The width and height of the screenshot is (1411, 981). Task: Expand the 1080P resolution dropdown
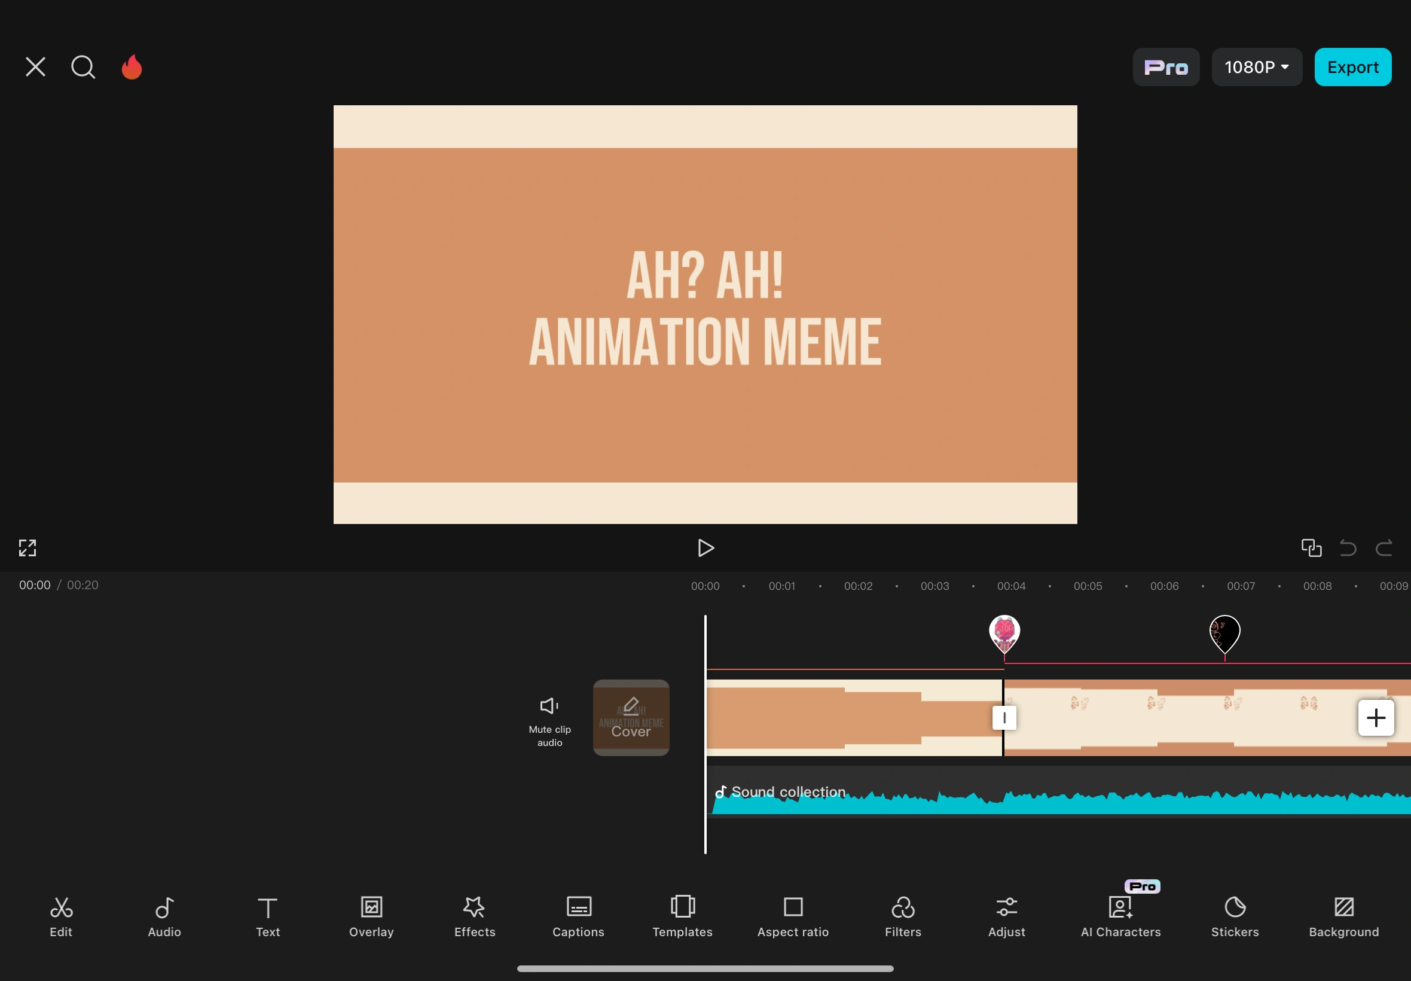pos(1256,67)
